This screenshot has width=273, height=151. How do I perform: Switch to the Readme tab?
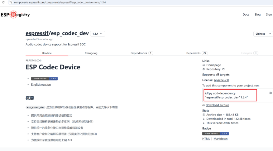click(47, 53)
